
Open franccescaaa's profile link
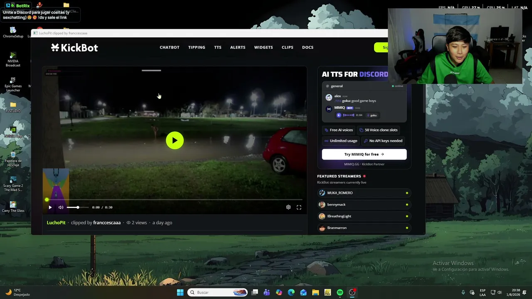tap(107, 223)
